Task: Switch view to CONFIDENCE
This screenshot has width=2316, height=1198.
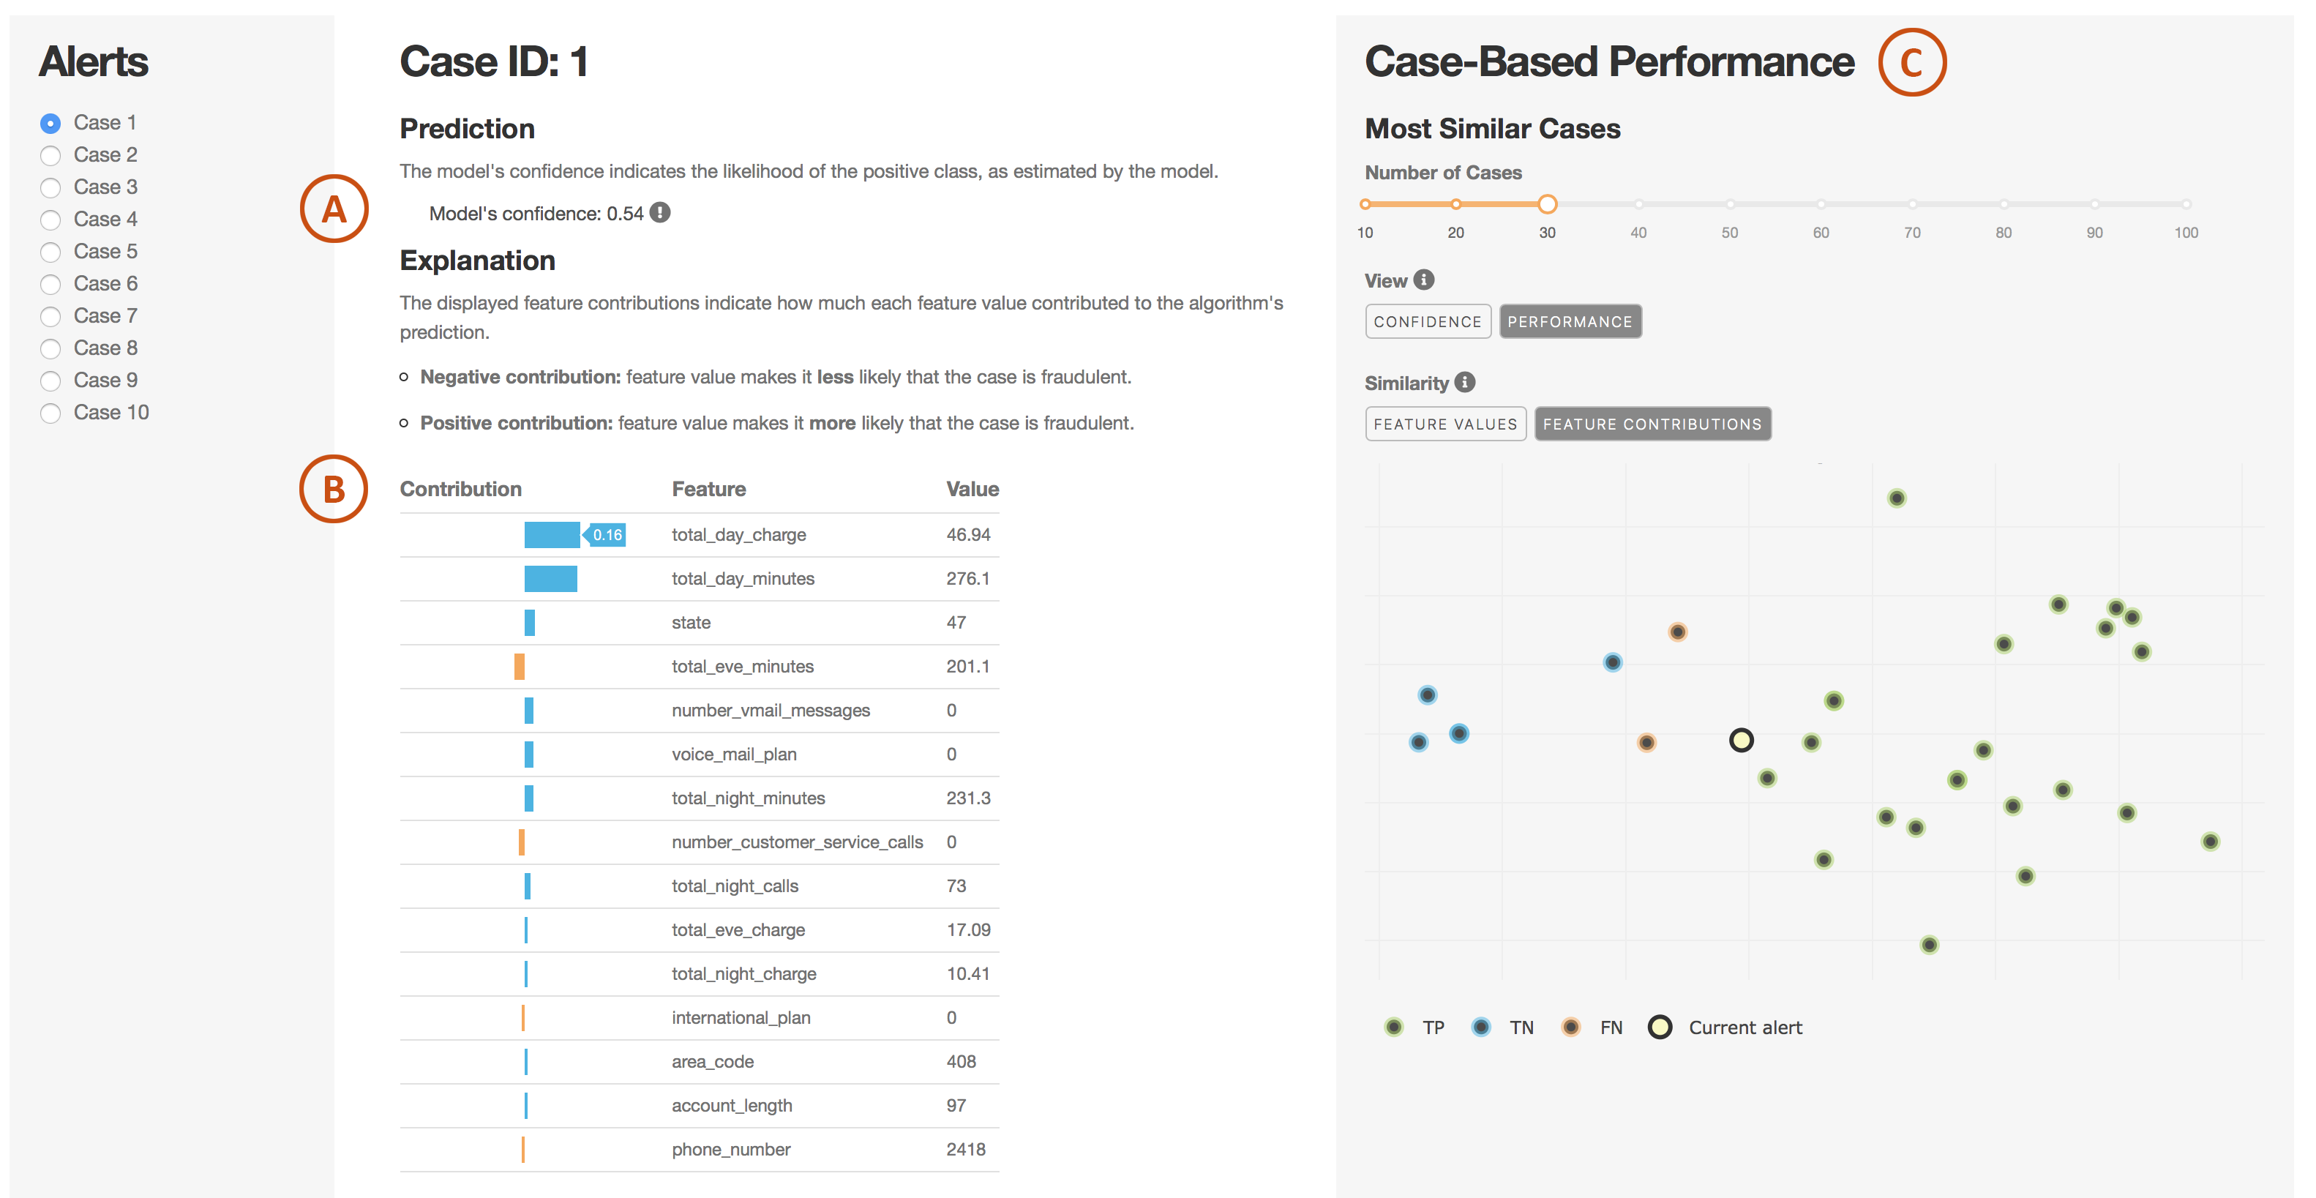Action: [x=1427, y=322]
